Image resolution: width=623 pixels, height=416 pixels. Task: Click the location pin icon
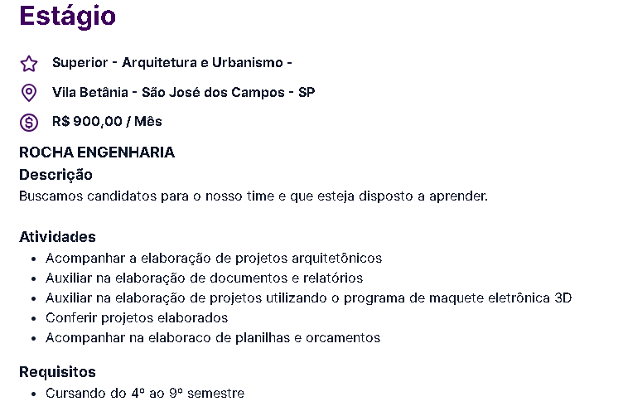[29, 93]
